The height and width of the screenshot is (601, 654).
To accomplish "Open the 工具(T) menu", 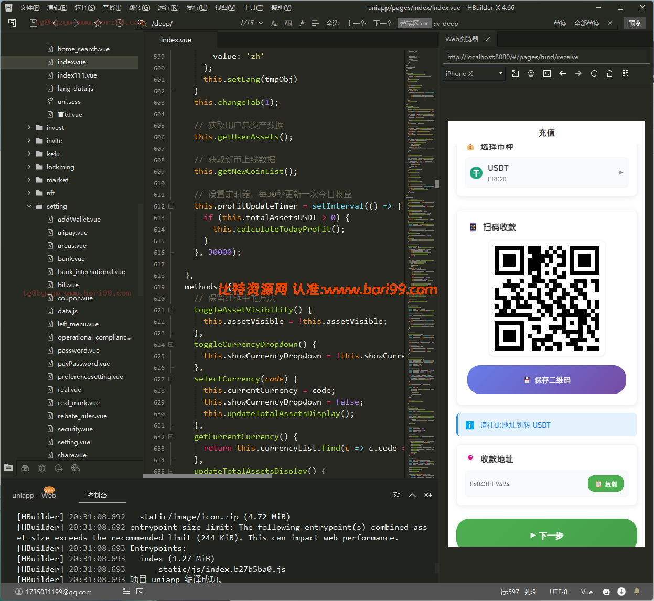I will 253,7.
